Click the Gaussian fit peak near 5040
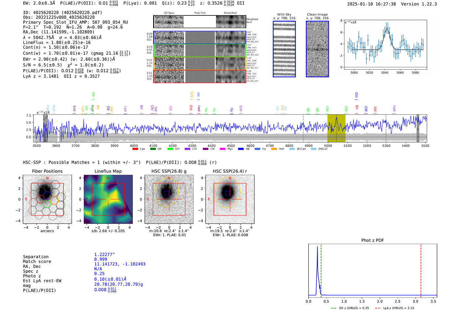The height and width of the screenshot is (313, 460). click(387, 29)
